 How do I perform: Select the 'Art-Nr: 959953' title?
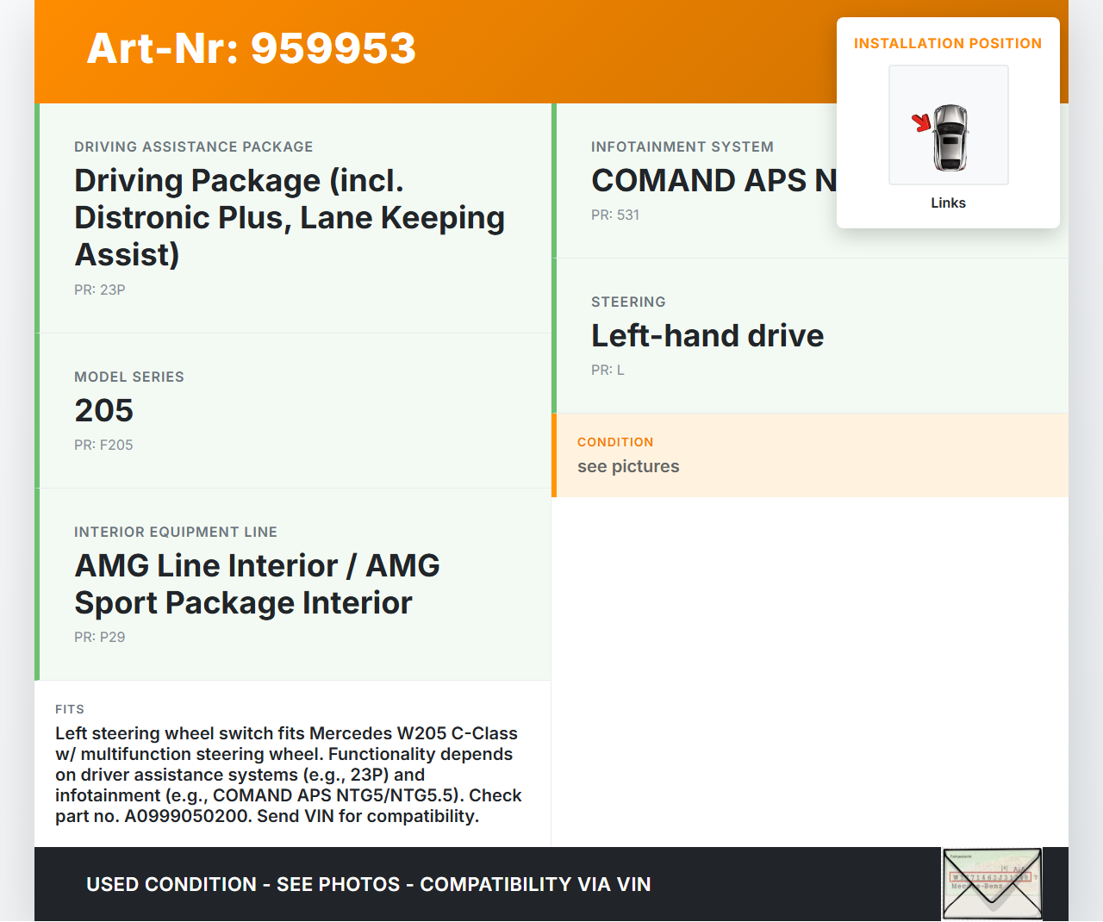click(251, 48)
